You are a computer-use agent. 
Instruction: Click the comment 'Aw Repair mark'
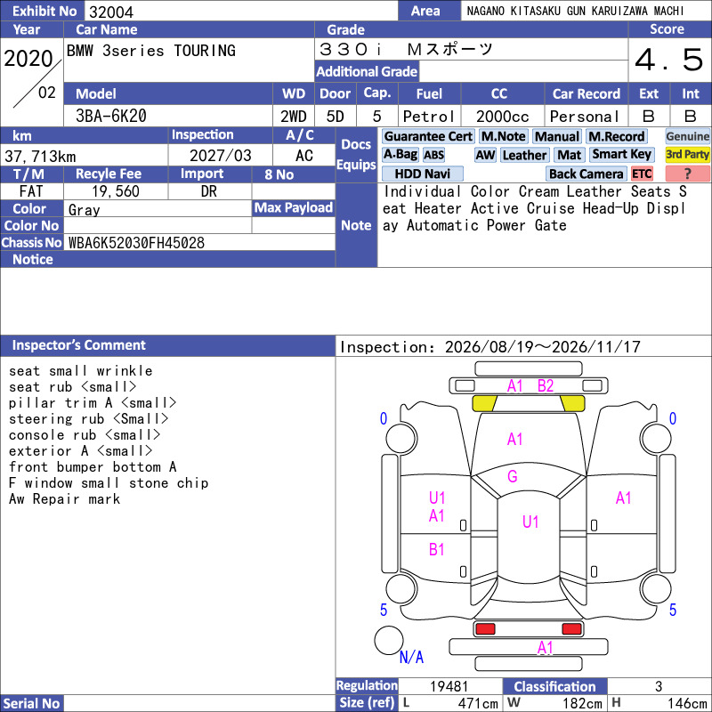pos(64,498)
